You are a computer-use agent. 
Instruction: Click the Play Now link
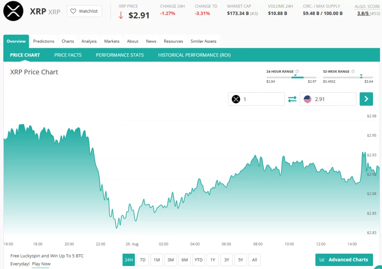point(41,264)
